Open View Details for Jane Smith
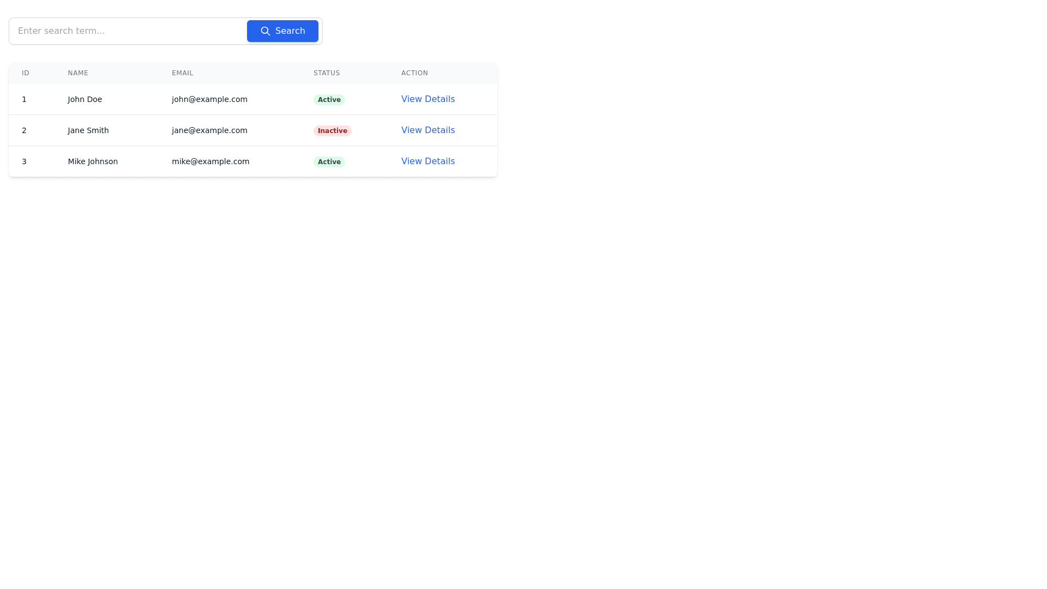 click(428, 130)
